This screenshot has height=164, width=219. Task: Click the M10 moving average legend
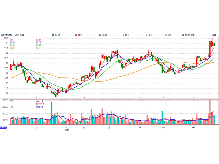pyautogui.click(x=13, y=43)
